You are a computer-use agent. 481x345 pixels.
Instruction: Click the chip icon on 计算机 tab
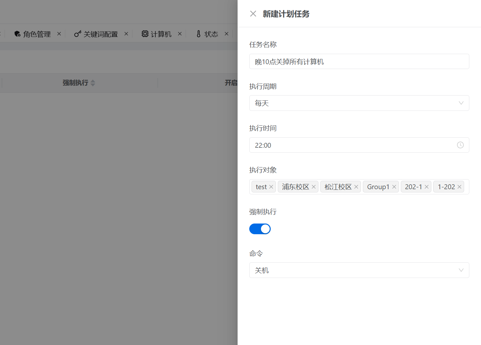145,34
